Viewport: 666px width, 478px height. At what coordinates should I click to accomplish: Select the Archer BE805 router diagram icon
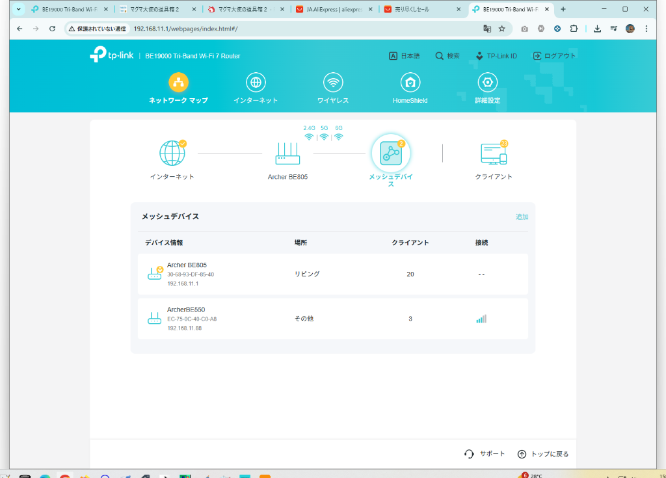(x=287, y=153)
